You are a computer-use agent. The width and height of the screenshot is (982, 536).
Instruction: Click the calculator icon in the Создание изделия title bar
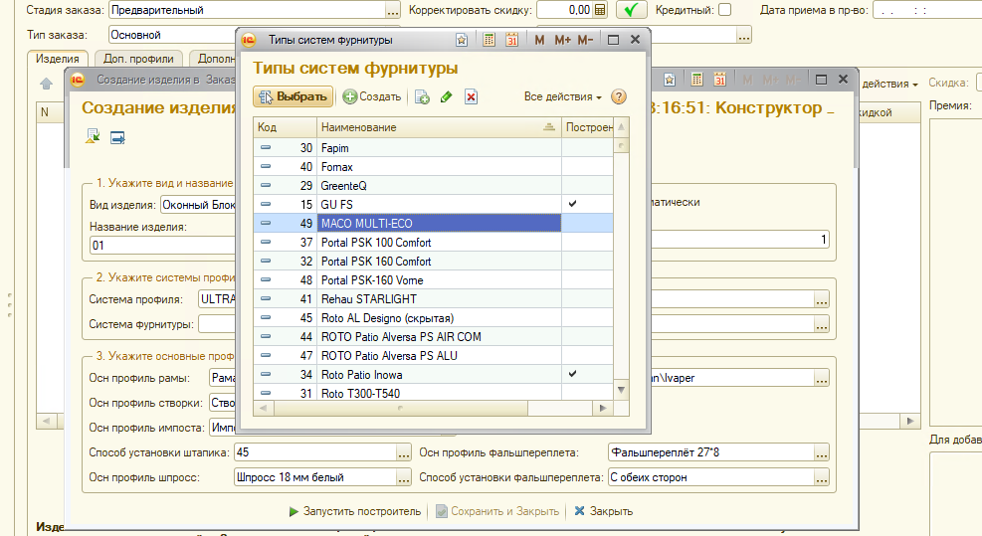(x=696, y=80)
